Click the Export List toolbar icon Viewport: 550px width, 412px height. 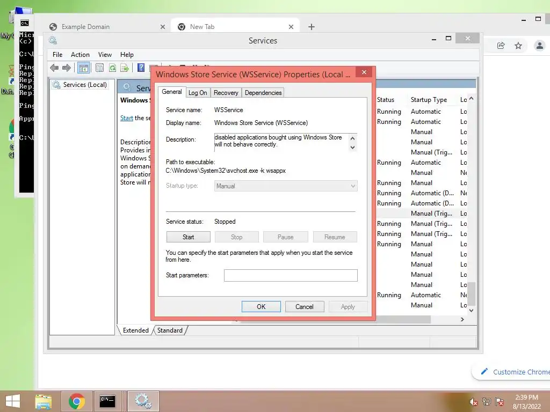click(x=125, y=68)
